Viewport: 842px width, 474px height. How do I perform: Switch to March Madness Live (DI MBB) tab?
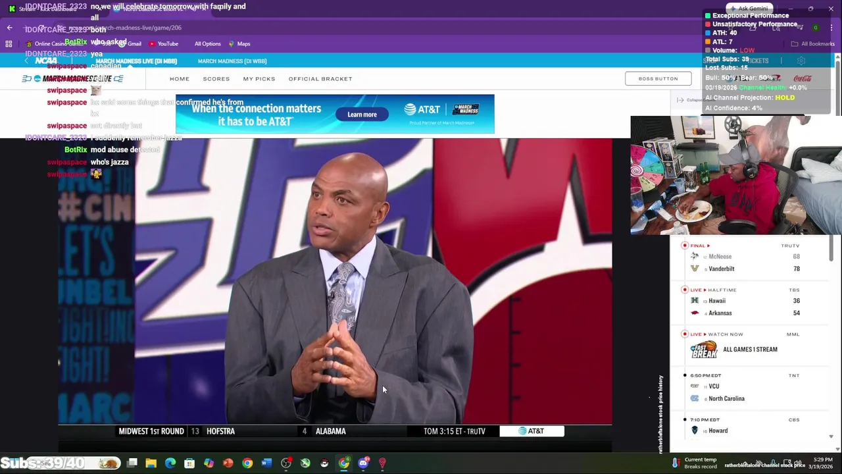click(x=136, y=61)
